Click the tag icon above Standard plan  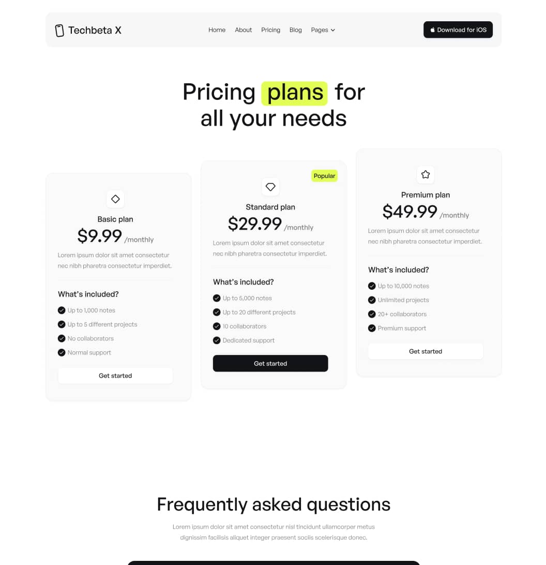tap(270, 187)
